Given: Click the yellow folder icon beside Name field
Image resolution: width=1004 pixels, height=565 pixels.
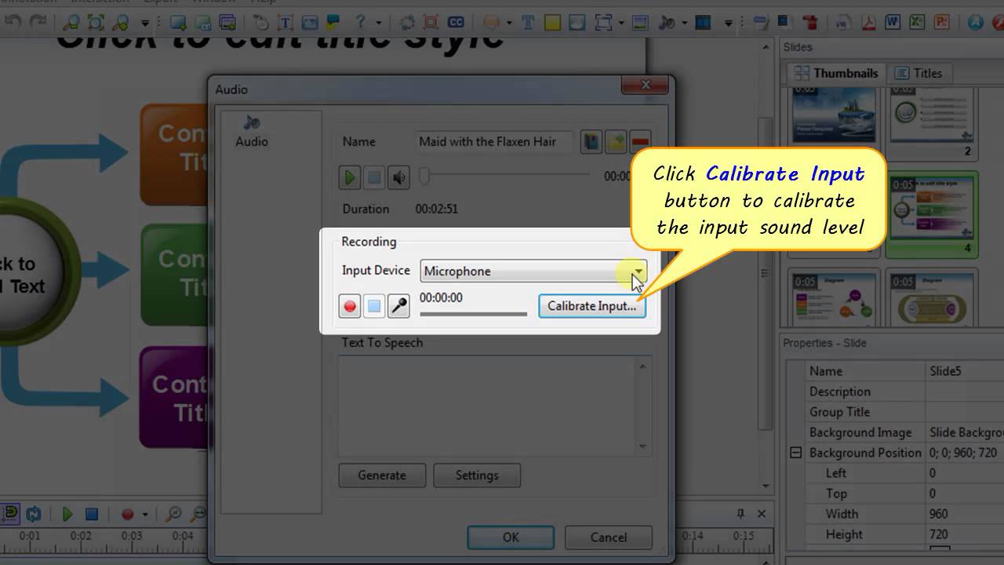Looking at the screenshot, I should click(x=616, y=142).
